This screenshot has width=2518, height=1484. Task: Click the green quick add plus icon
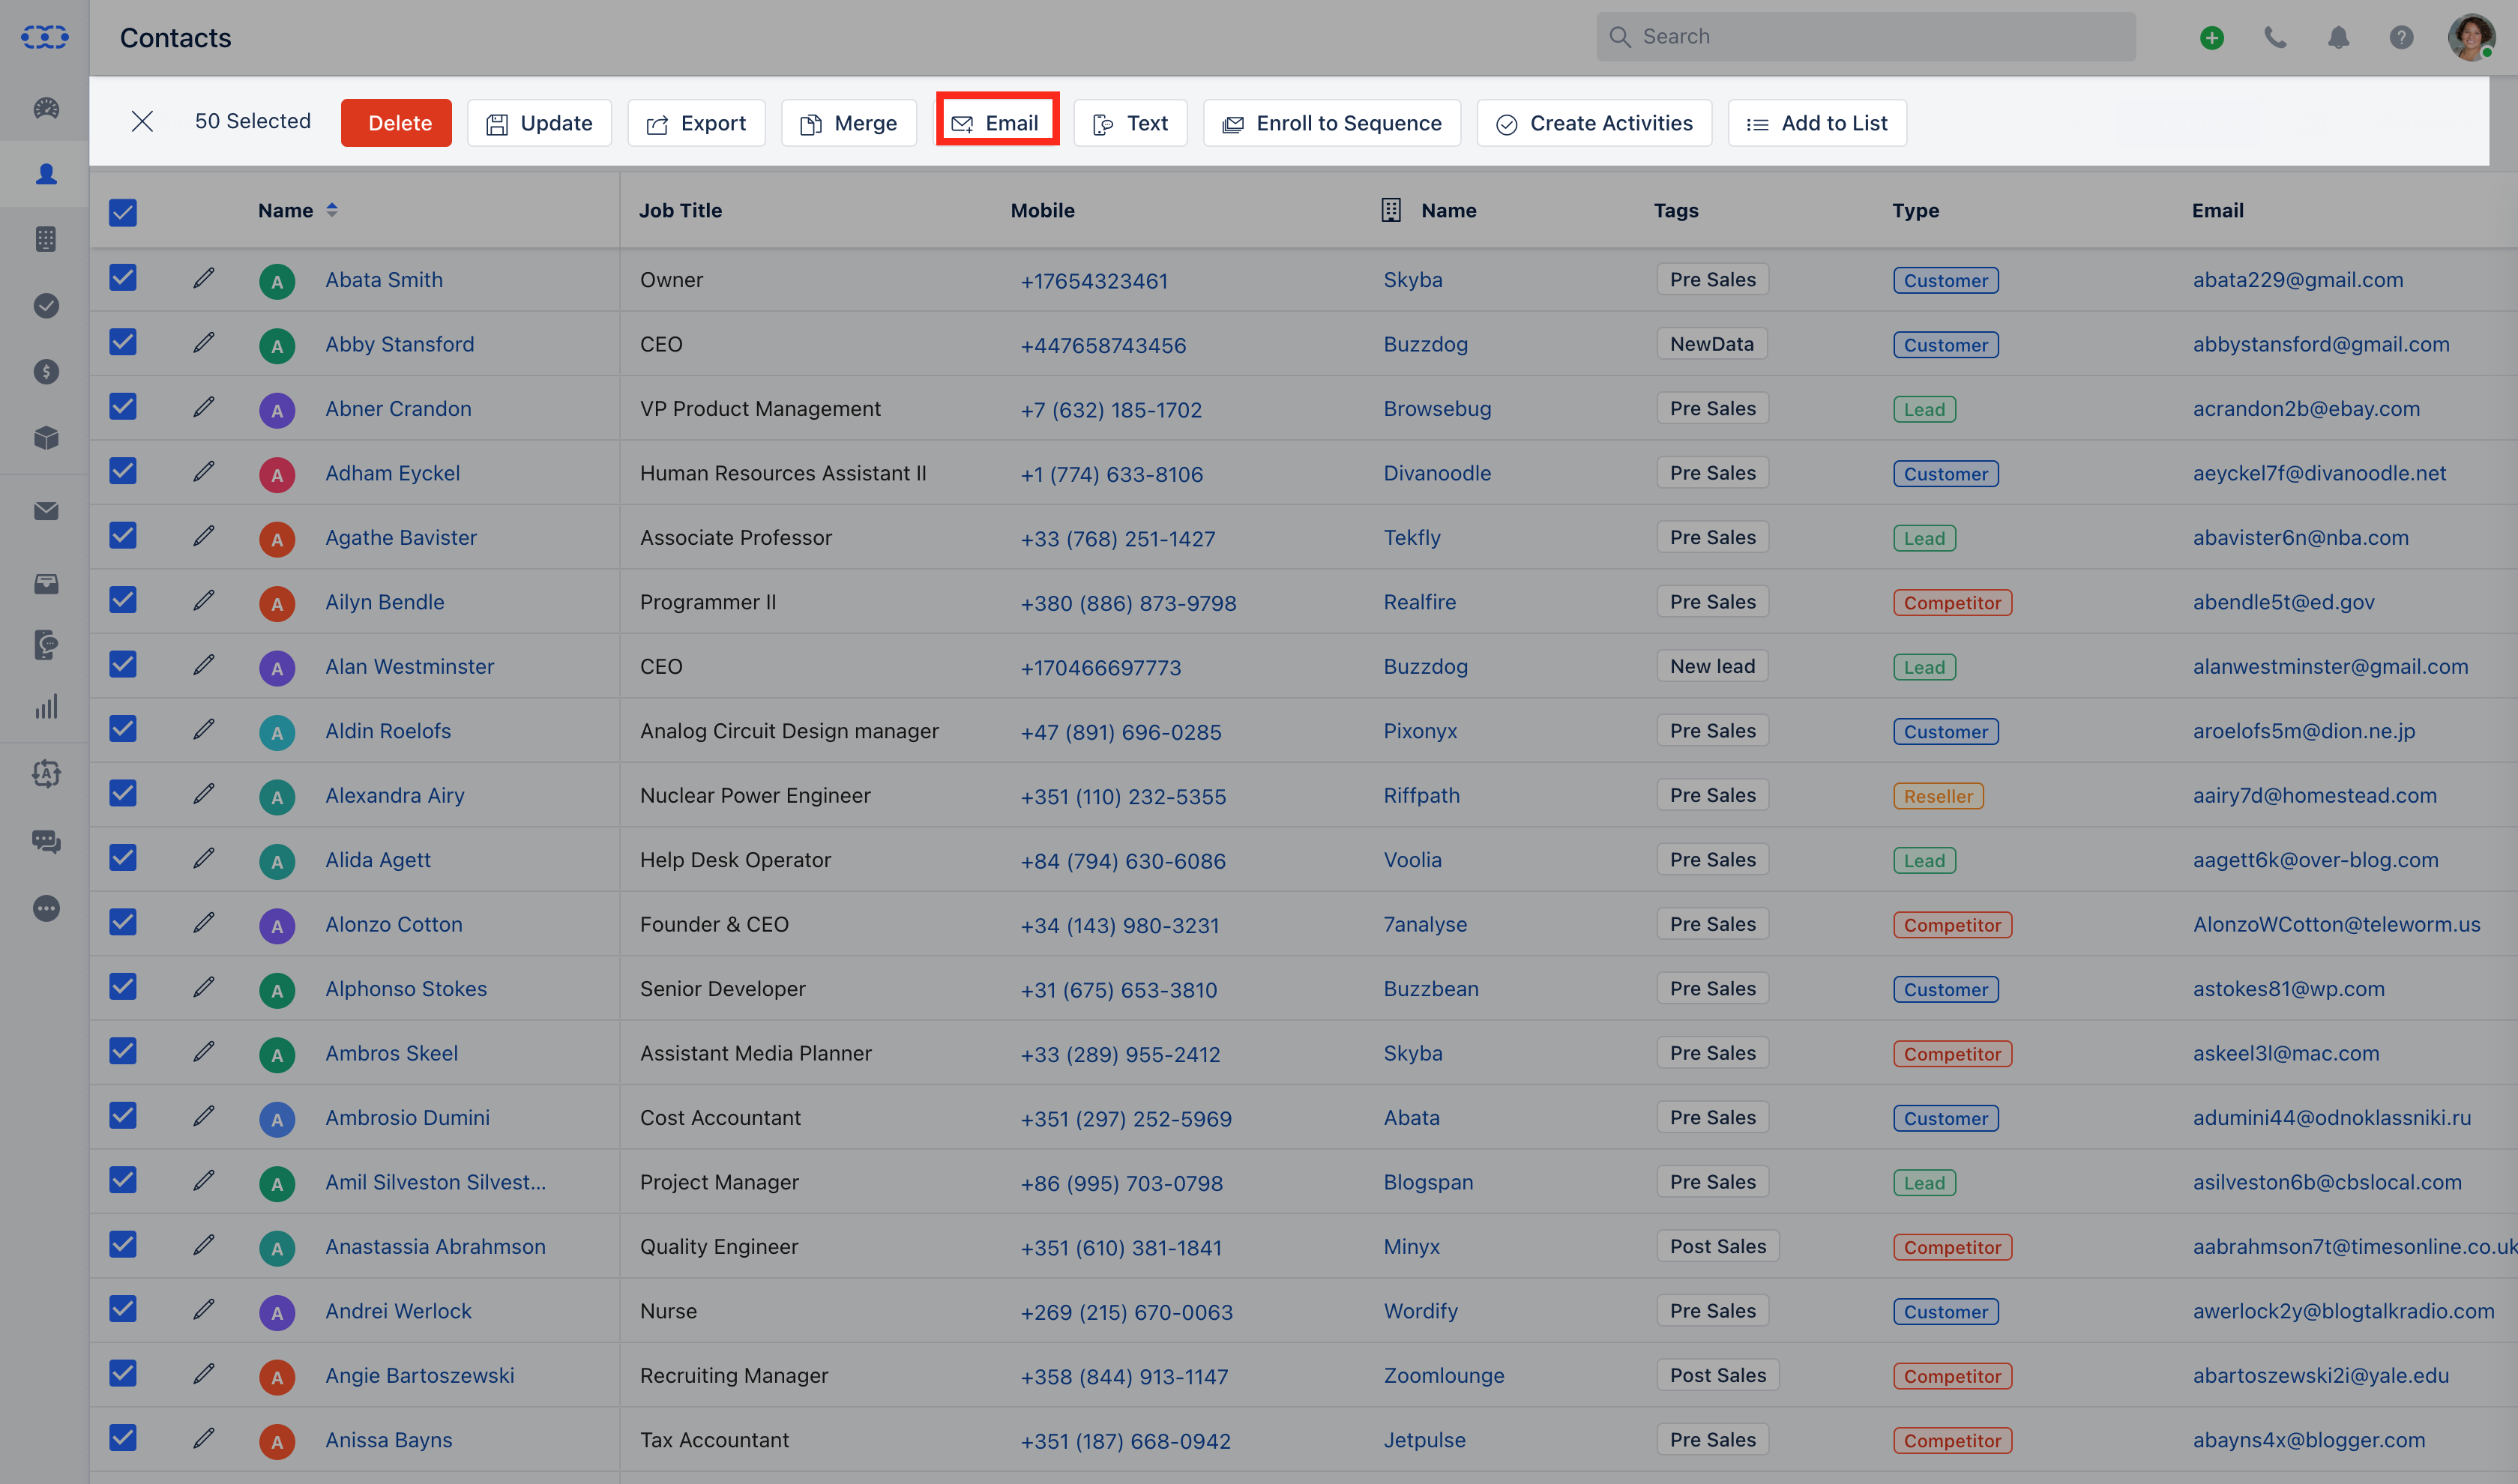click(2212, 38)
